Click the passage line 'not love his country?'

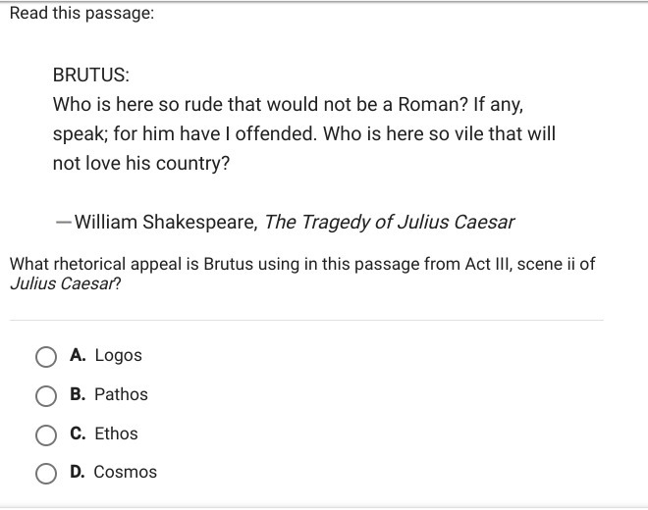point(141,164)
